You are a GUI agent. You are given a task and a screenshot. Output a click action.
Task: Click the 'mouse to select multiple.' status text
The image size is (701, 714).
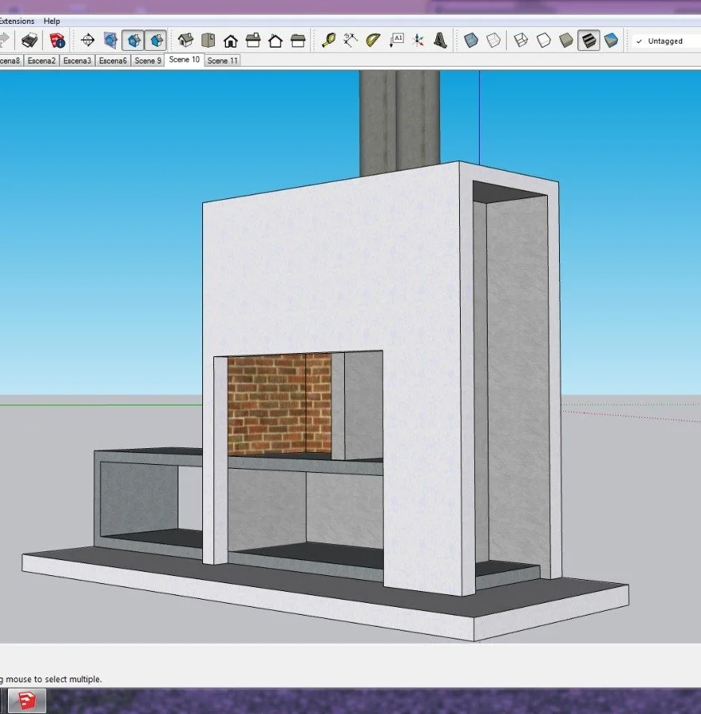(x=54, y=679)
